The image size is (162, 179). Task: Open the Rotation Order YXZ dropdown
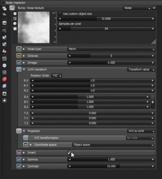click(x=57, y=76)
